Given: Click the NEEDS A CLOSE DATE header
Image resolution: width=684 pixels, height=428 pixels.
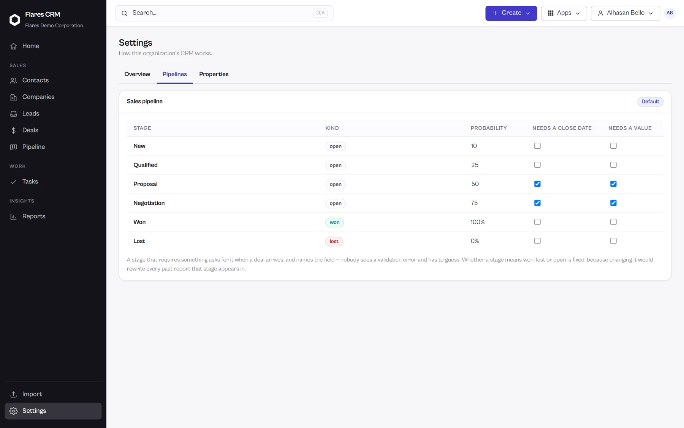Looking at the screenshot, I should [562, 128].
